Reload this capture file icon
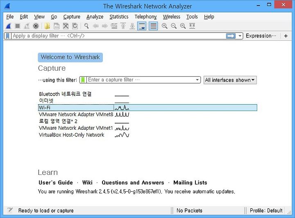Viewport: 295px width, 218px height. [75, 26]
